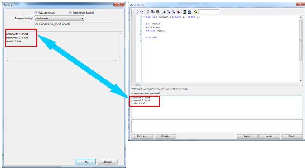
Task: Click the scroll-down arrow in Funkcje description box
Action: pyautogui.click(x=120, y=56)
